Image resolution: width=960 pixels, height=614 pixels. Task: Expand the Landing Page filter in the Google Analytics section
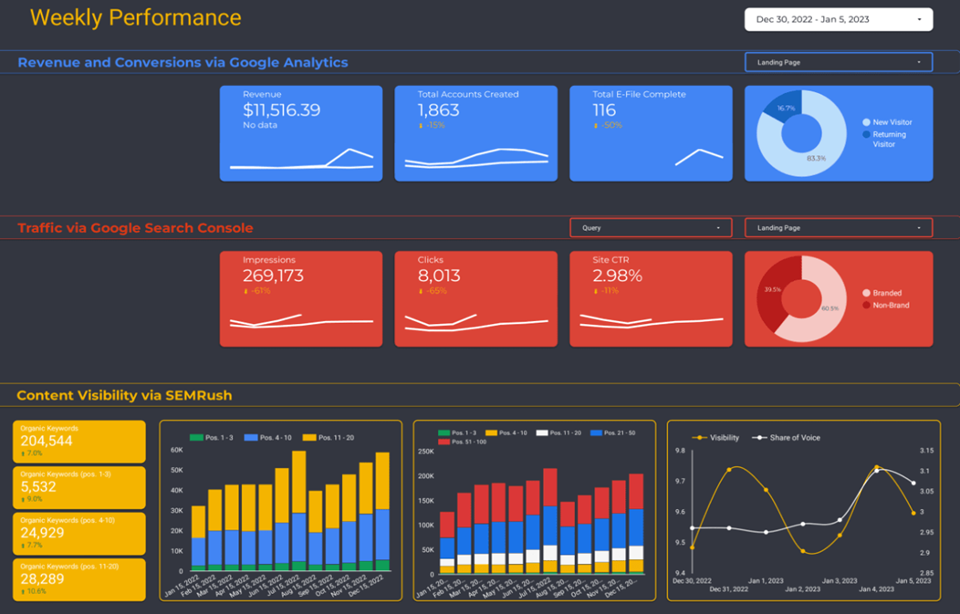[x=838, y=62]
